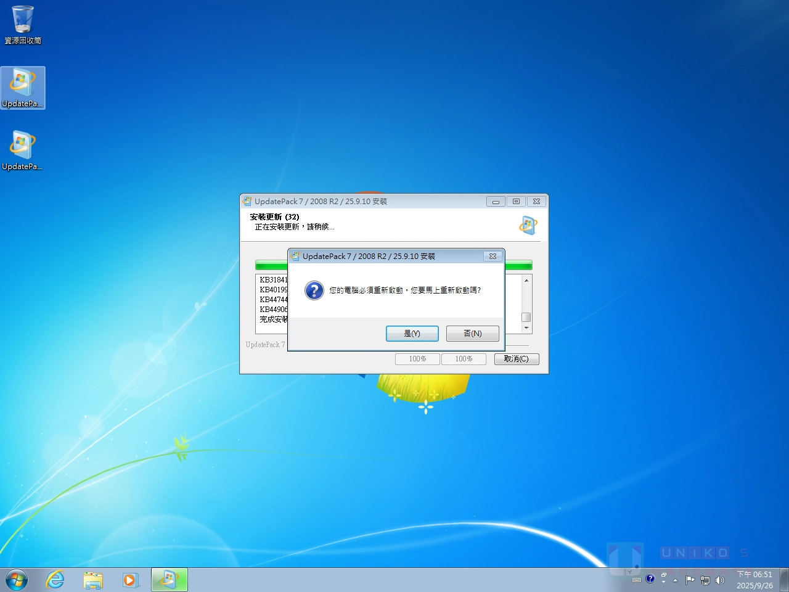Select the highlighted UpdatePack desktop icon
The width and height of the screenshot is (789, 592).
click(23, 88)
